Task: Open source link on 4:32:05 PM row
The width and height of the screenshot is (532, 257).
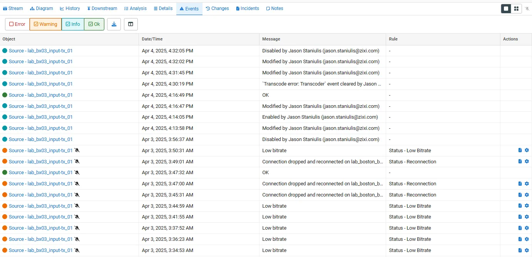Action: [x=40, y=51]
